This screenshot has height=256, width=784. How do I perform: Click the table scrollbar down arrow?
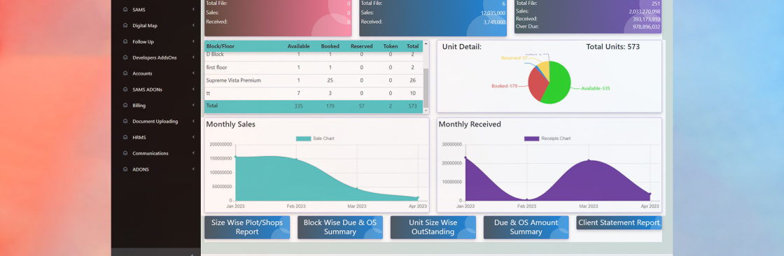point(426,111)
